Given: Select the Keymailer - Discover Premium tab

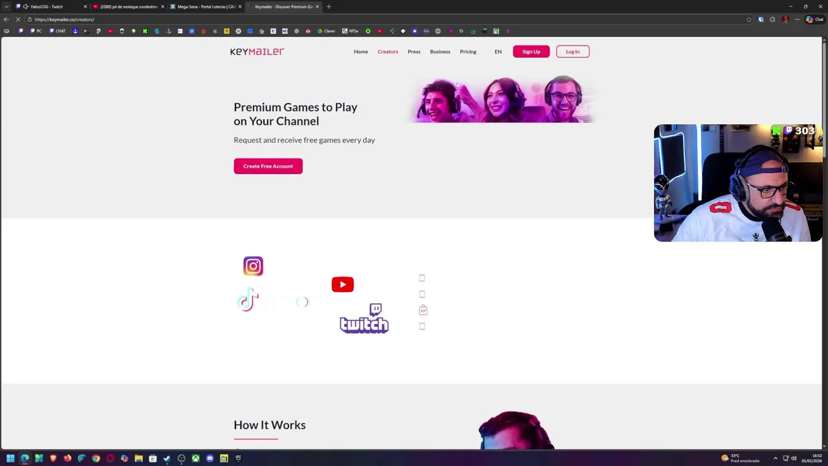Looking at the screenshot, I should pos(283,6).
